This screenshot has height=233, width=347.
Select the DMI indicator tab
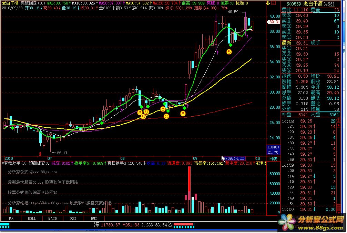(94, 219)
